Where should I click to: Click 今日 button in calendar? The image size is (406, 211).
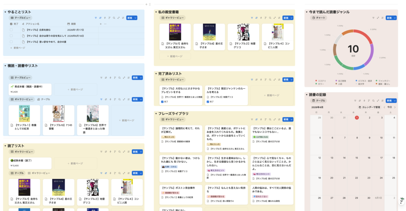coord(389,107)
